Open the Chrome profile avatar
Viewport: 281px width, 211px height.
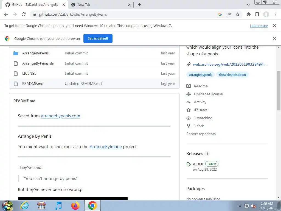click(266, 14)
